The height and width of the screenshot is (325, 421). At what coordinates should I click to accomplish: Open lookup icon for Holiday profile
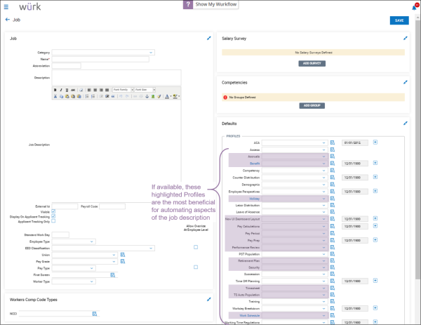(x=333, y=199)
